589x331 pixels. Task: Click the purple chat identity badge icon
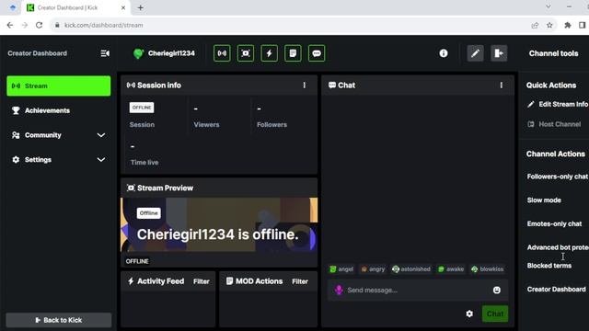[339, 291]
